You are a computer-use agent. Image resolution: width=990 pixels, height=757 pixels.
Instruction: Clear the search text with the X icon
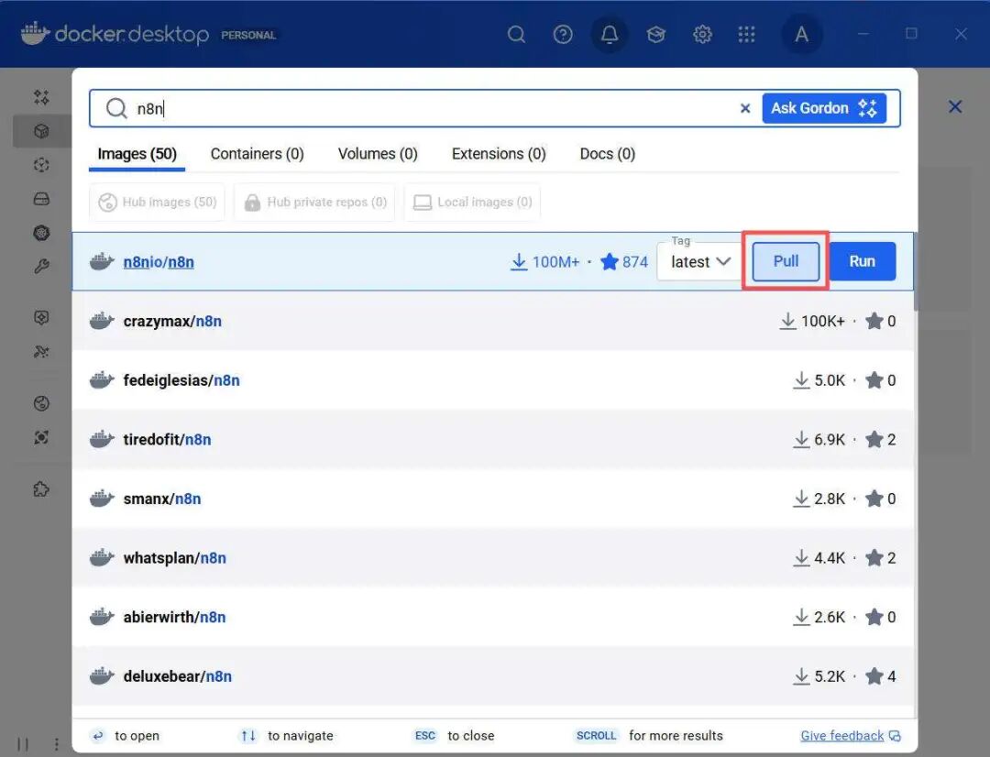(745, 108)
